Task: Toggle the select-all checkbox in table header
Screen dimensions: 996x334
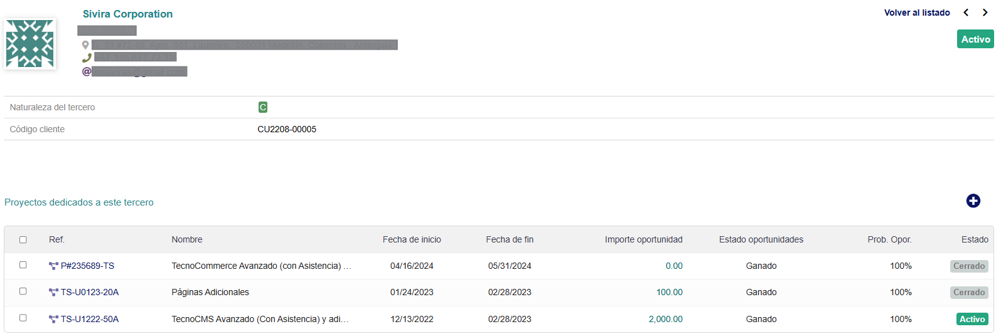Action: 23,240
